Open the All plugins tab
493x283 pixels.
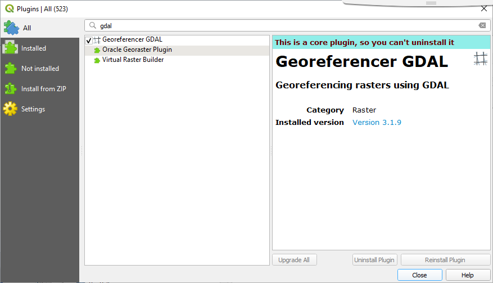pos(40,28)
